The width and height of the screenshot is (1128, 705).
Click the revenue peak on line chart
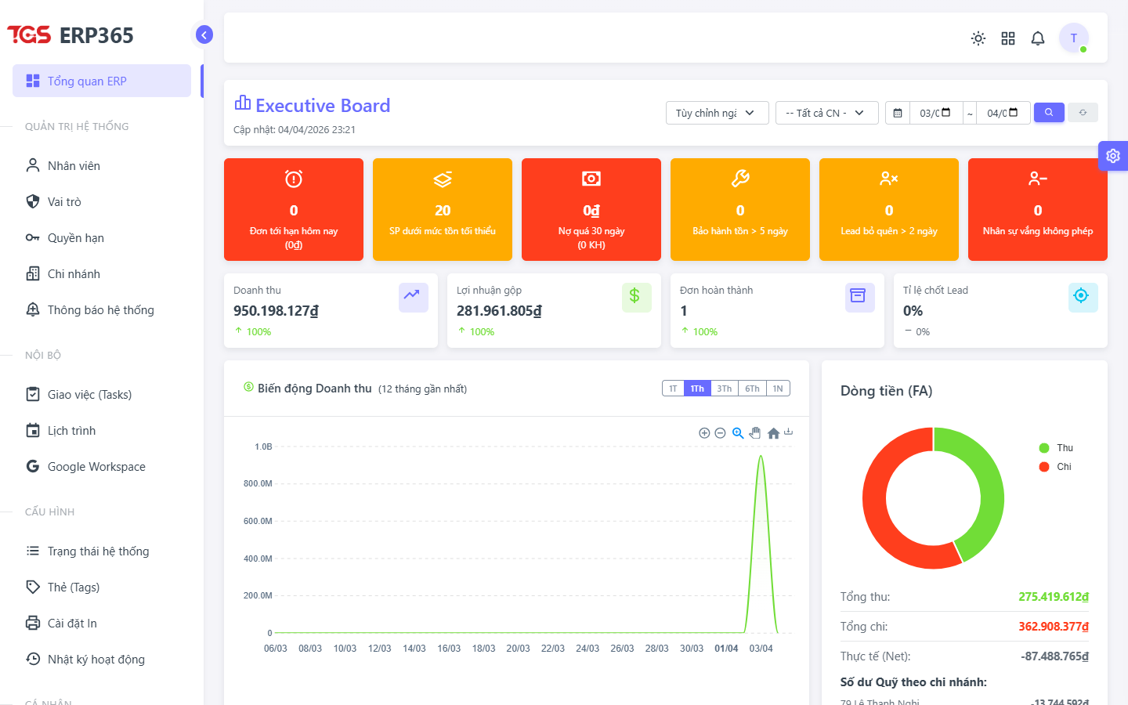(761, 456)
